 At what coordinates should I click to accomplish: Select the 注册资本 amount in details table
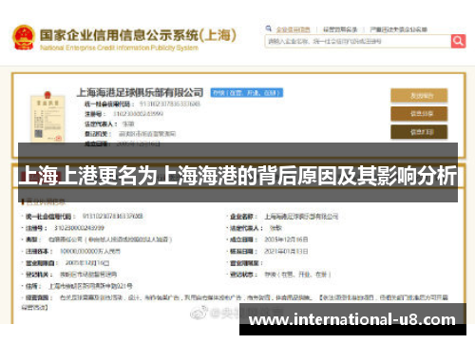[90, 251]
